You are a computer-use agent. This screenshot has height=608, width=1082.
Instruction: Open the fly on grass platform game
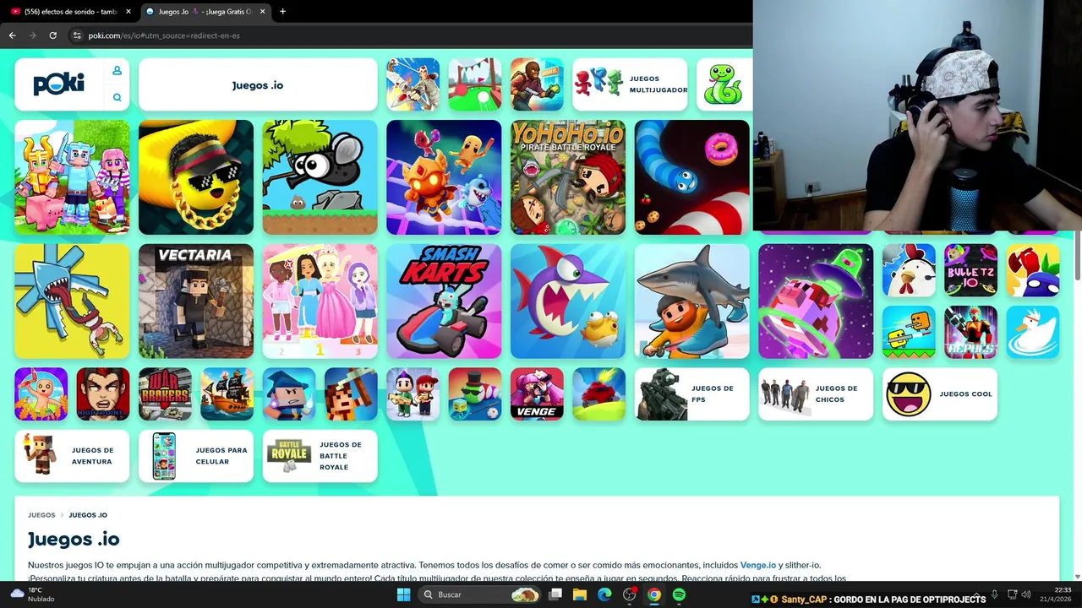[x=320, y=177]
